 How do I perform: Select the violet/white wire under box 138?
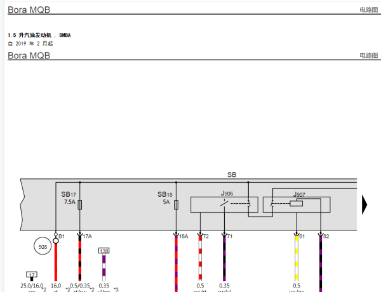click(x=104, y=267)
